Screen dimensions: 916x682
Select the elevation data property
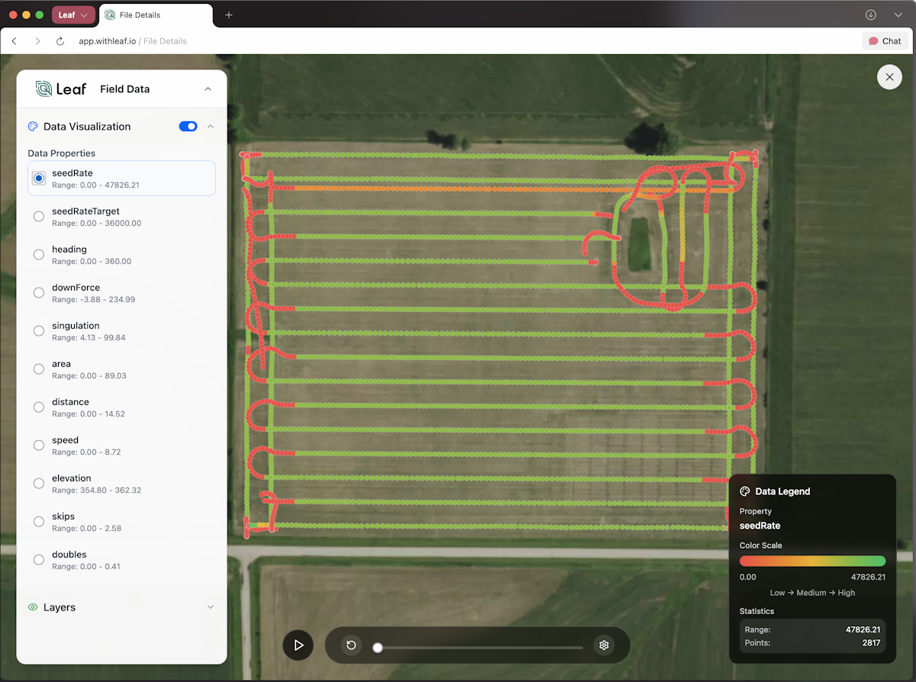click(39, 484)
